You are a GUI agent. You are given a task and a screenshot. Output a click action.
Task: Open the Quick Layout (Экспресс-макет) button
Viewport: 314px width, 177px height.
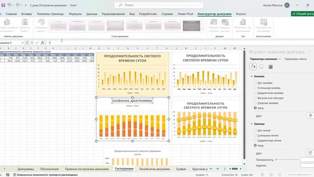point(25,26)
